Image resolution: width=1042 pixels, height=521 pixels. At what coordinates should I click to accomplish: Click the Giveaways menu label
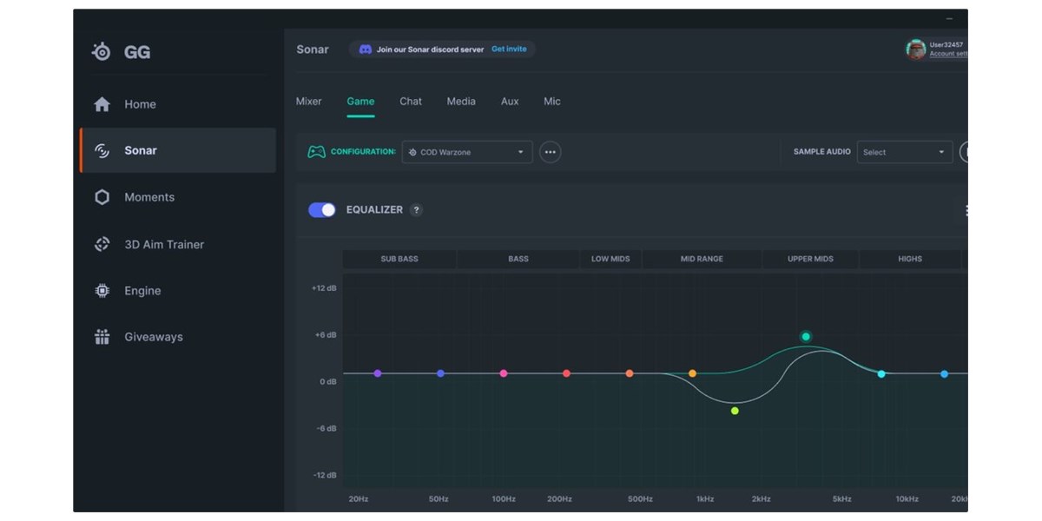point(154,337)
